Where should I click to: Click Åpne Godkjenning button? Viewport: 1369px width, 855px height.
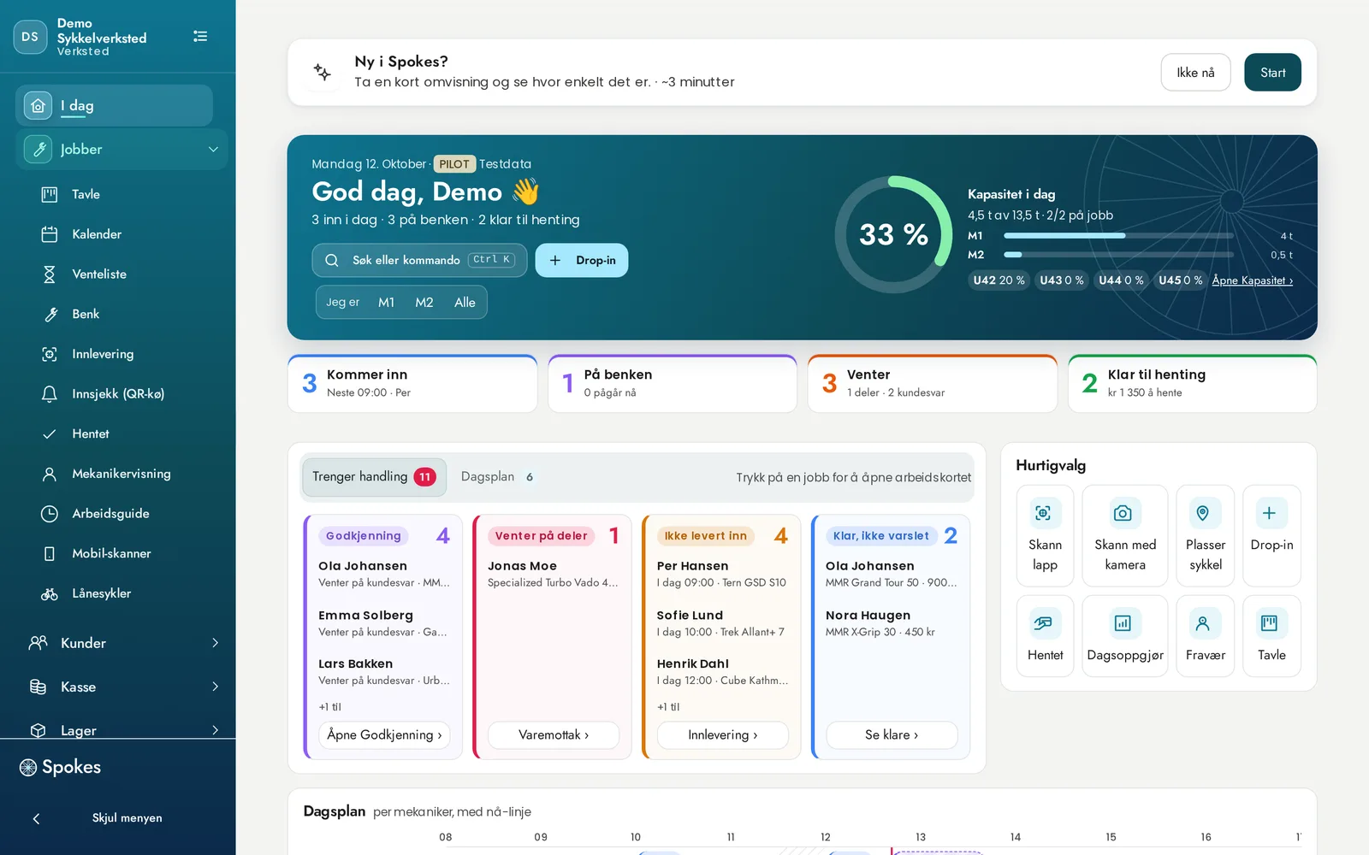point(384,735)
